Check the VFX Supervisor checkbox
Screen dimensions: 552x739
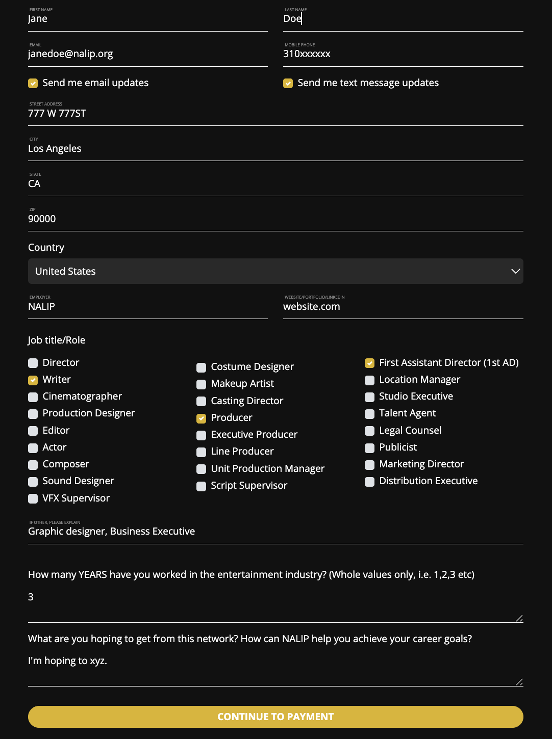(33, 498)
